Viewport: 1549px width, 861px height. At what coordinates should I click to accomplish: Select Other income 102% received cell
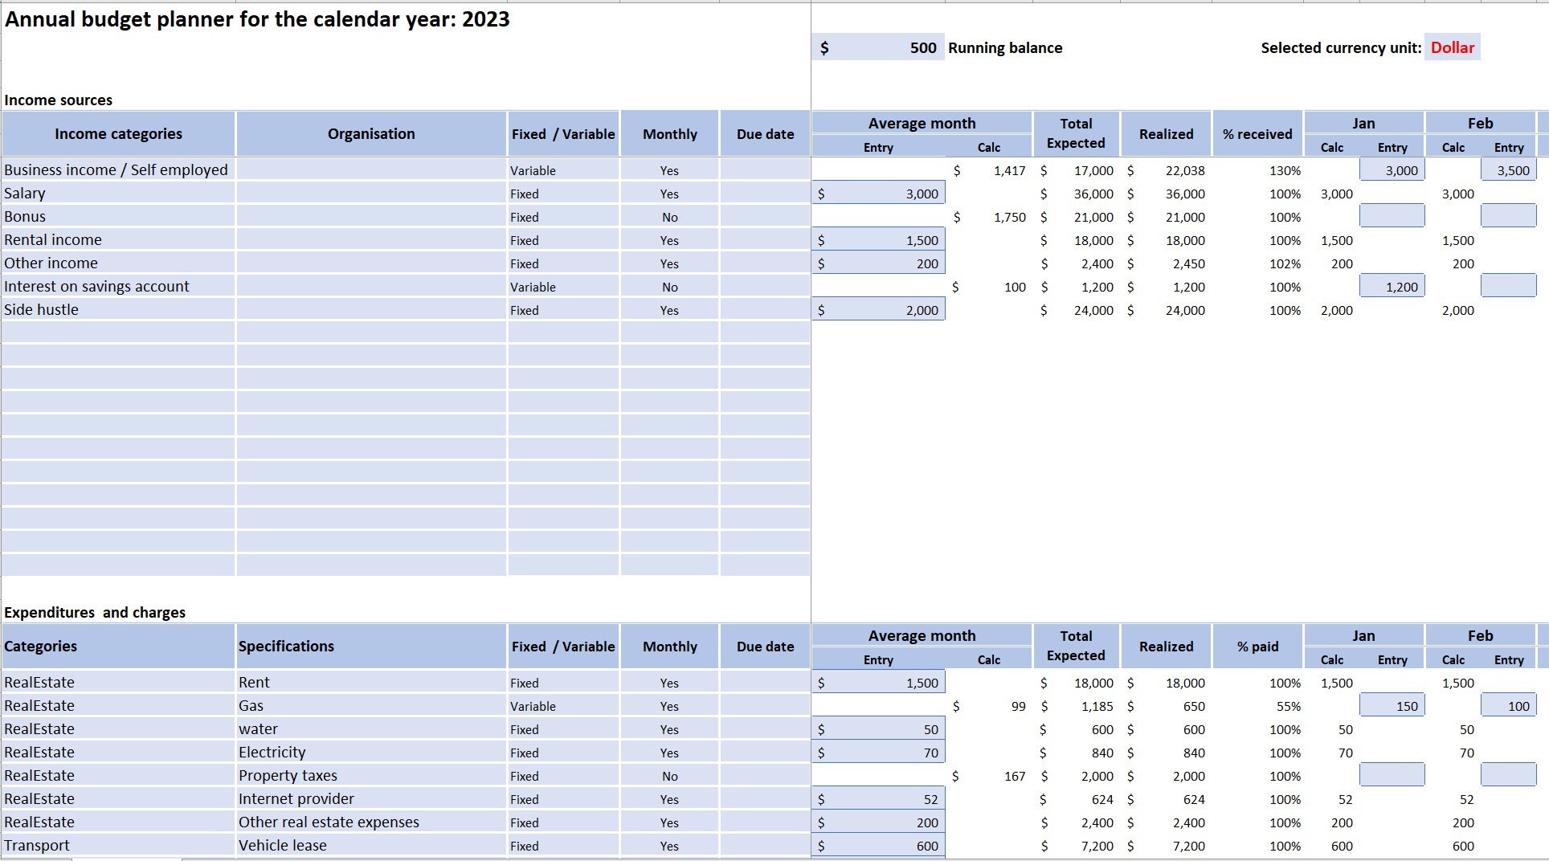point(1257,263)
